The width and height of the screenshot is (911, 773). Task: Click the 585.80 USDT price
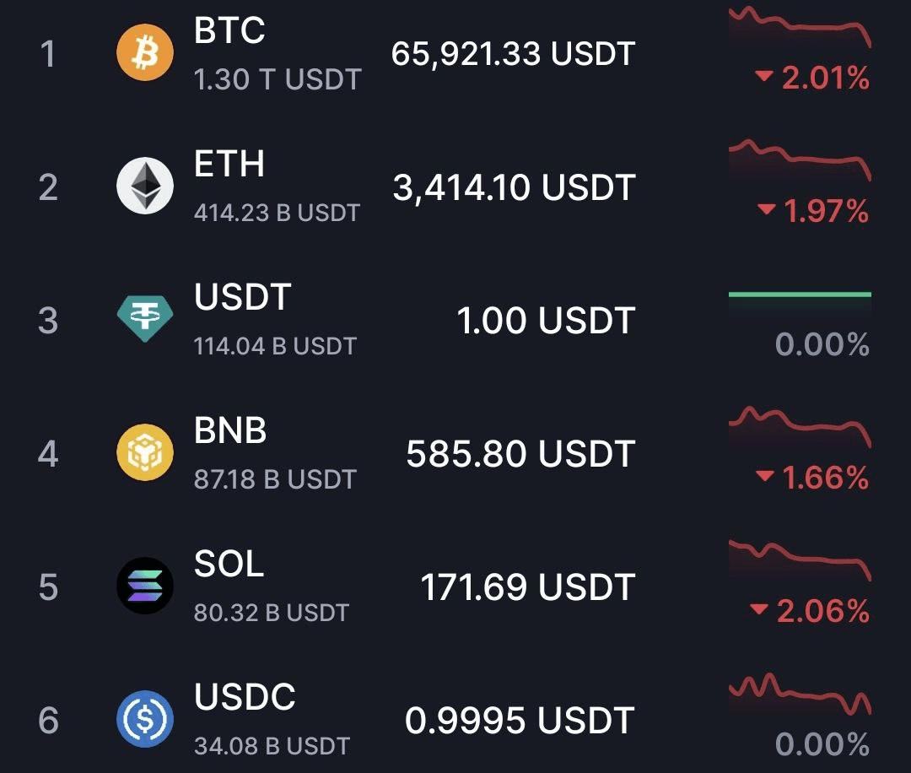pos(520,454)
